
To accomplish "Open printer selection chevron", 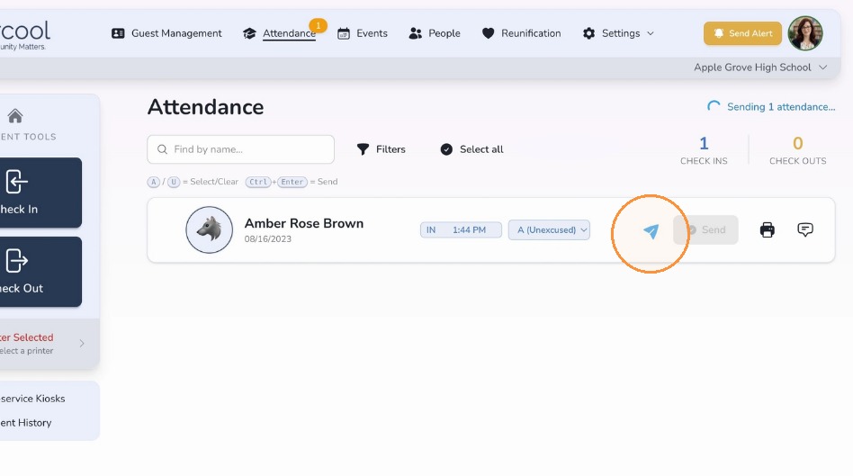I will pyautogui.click(x=82, y=343).
